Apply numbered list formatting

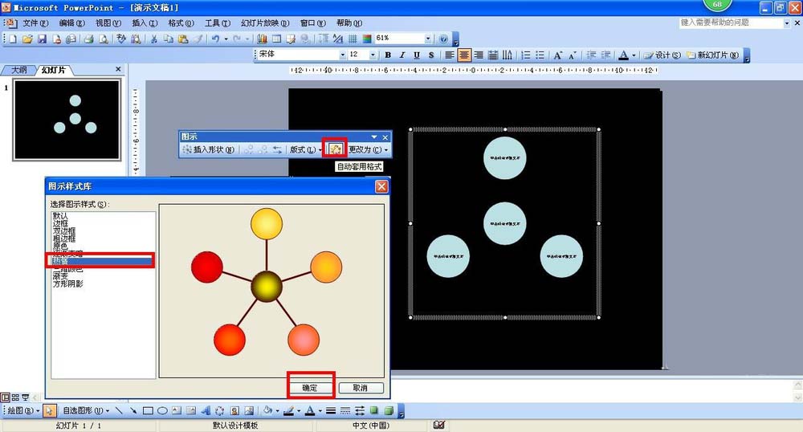(x=525, y=55)
